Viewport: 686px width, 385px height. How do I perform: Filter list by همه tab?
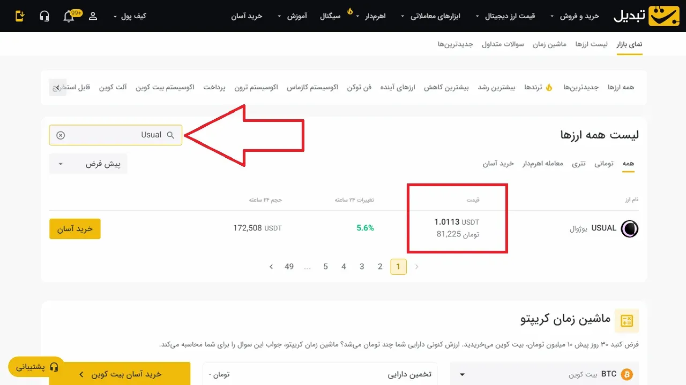628,164
